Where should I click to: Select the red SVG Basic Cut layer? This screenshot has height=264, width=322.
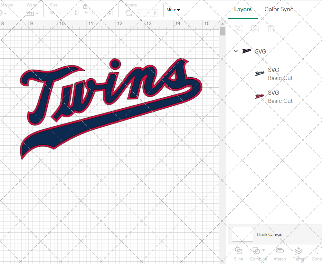coord(280,97)
